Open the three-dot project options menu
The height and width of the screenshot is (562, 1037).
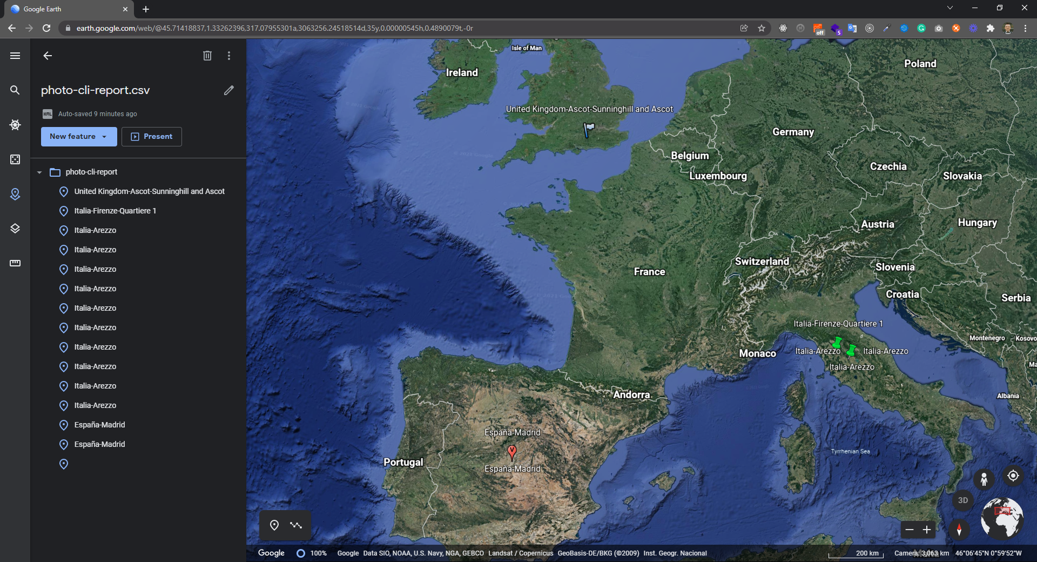point(228,55)
